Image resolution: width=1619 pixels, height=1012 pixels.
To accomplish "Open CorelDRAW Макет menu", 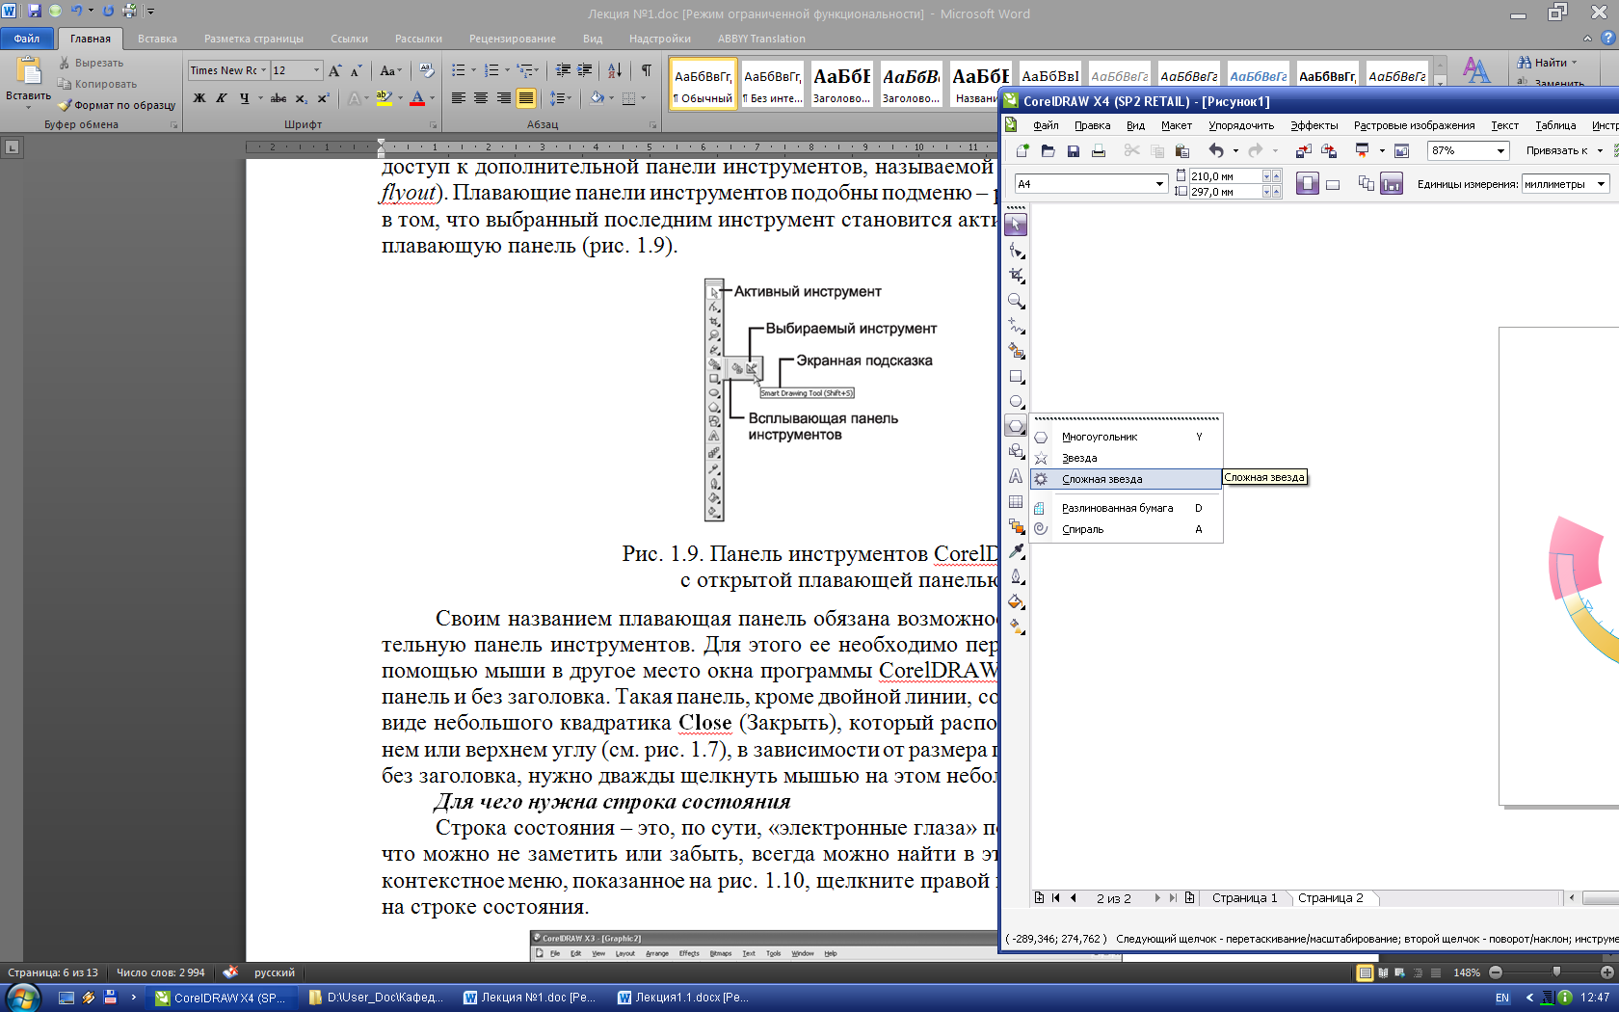I will pyautogui.click(x=1176, y=125).
